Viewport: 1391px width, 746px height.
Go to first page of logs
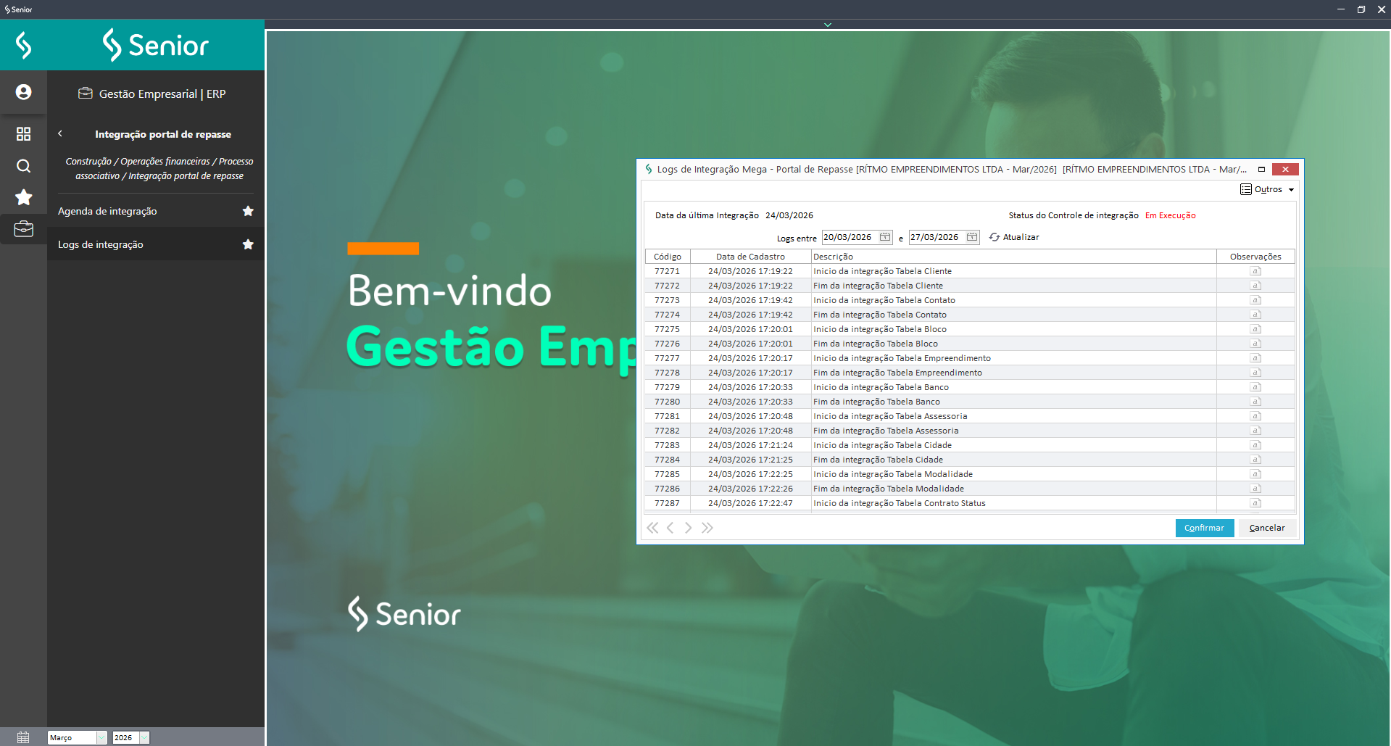[x=652, y=528]
